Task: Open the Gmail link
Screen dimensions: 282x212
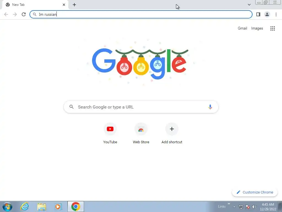Action: 242,28
